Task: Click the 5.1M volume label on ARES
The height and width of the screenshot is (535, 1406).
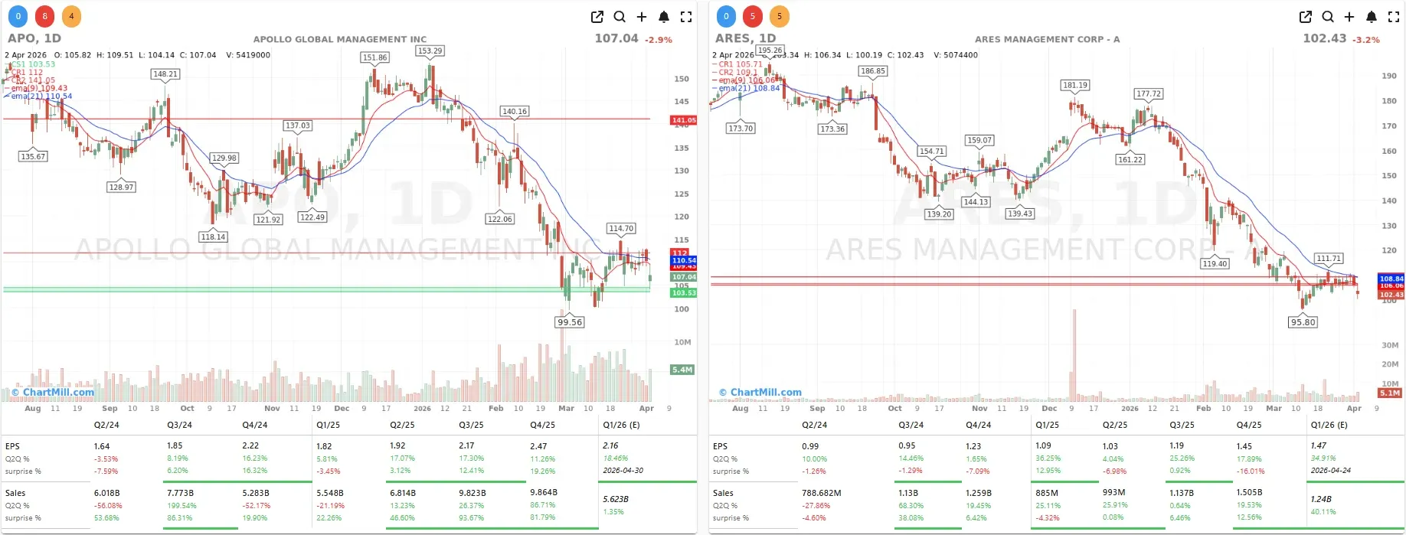Action: (x=1390, y=393)
